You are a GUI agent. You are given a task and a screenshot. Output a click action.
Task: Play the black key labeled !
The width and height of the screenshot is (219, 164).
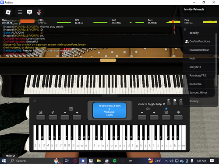tap(37, 133)
